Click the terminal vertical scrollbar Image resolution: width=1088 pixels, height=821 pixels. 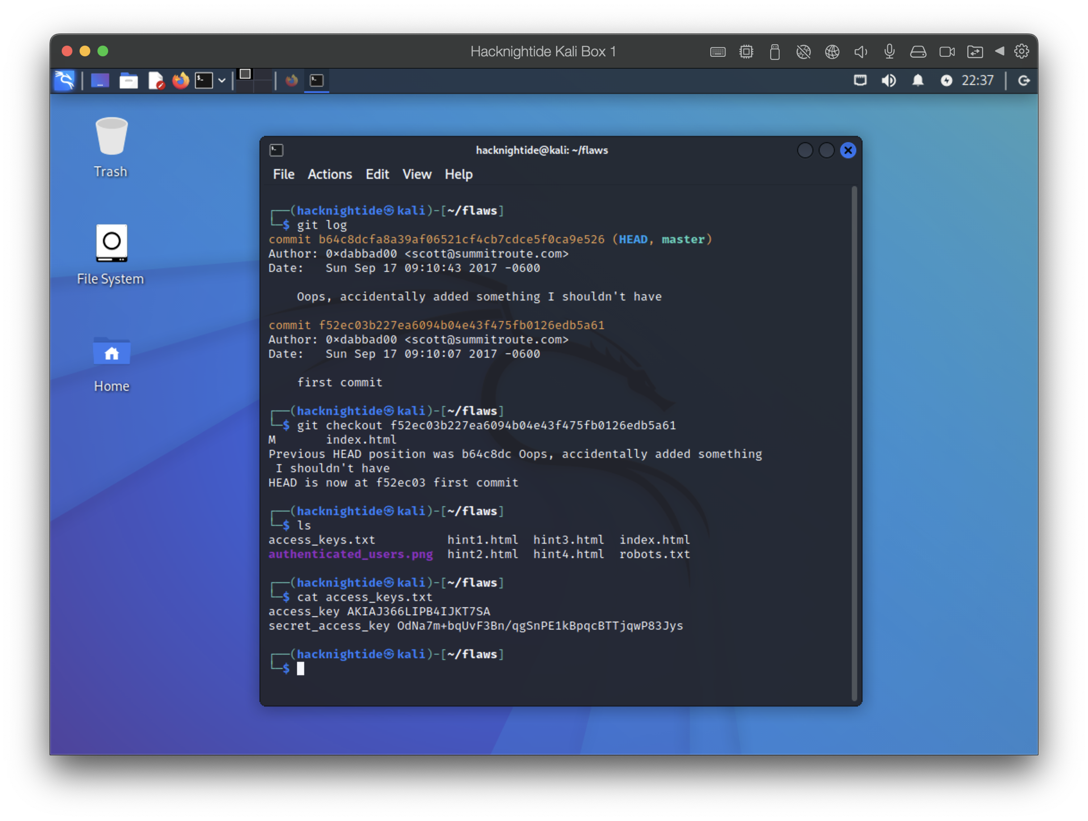click(x=854, y=443)
